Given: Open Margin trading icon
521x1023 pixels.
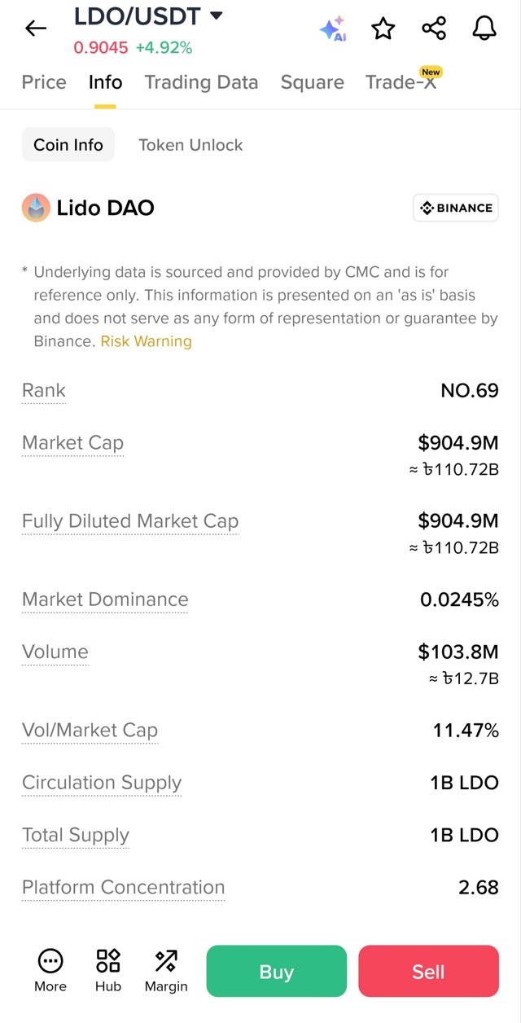Looking at the screenshot, I should pyautogui.click(x=166, y=971).
